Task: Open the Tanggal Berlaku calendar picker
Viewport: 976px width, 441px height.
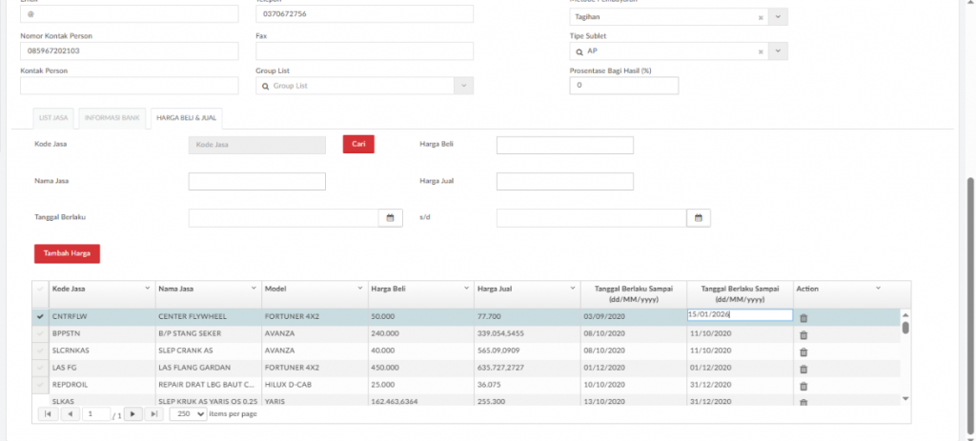Action: point(389,218)
